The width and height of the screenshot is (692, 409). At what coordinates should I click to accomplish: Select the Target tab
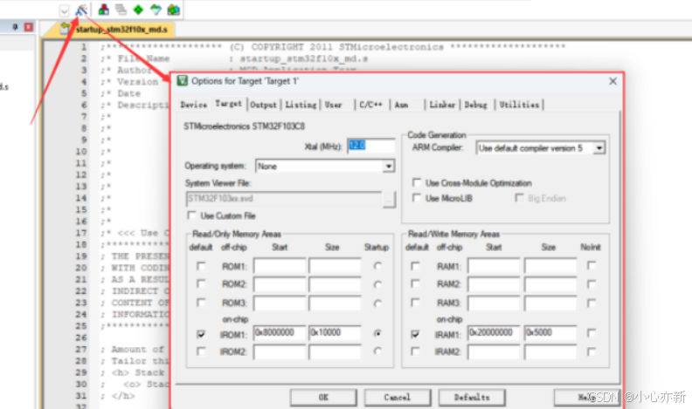click(228, 104)
